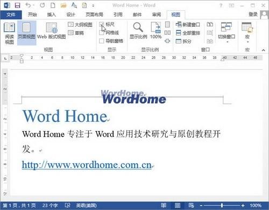Select the 页面视图 print layout button
Image resolution: width=269 pixels, height=210 pixels.
[26, 33]
